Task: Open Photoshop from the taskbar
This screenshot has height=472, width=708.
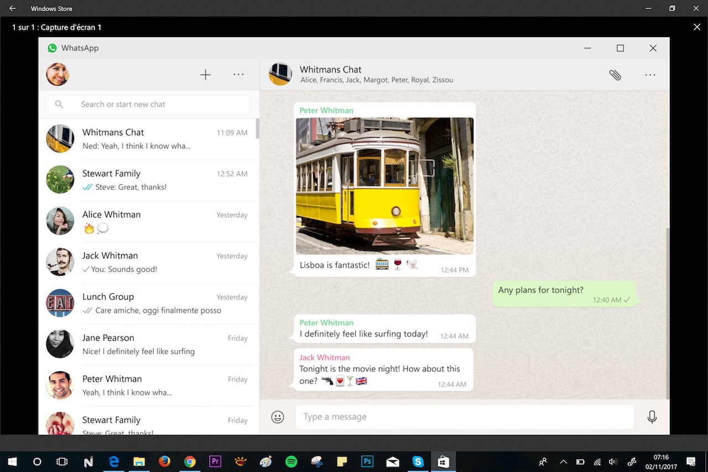Action: click(367, 461)
